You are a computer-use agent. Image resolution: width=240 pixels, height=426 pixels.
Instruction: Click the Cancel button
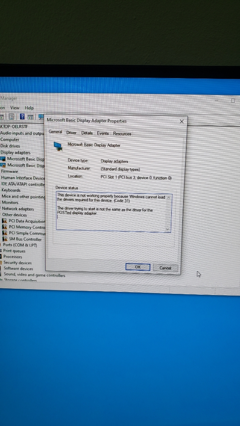(x=165, y=268)
